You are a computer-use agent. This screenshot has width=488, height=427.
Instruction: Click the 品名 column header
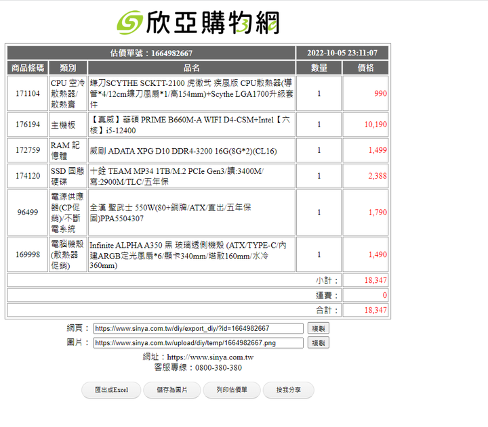coord(191,68)
